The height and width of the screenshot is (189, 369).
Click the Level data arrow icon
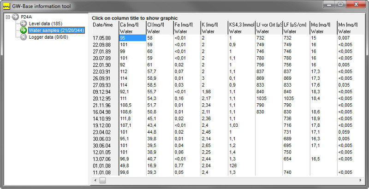tap(24, 24)
